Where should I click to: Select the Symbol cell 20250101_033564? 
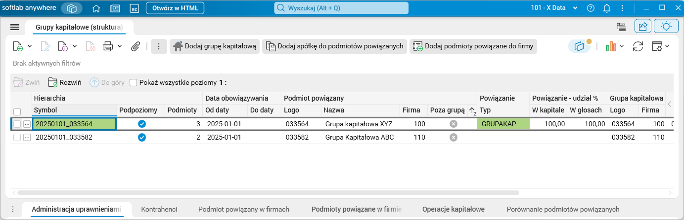coord(74,124)
